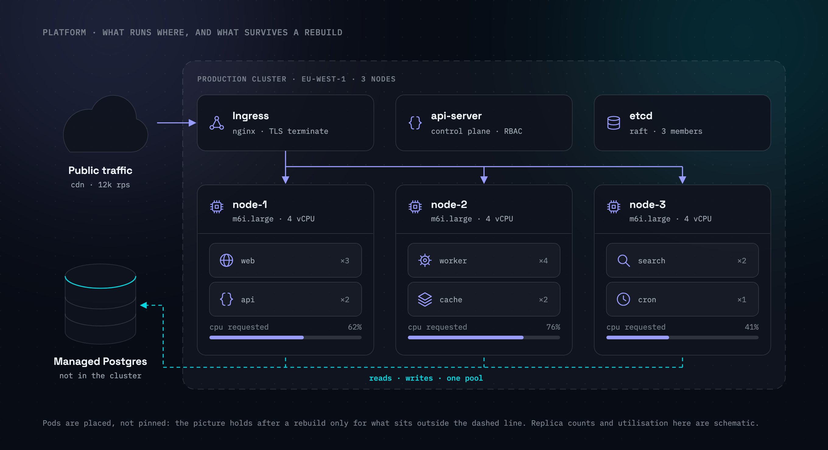Click the cron clock icon
This screenshot has height=450, width=828.
coord(623,299)
